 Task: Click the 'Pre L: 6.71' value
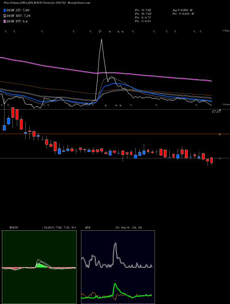coord(143,18)
